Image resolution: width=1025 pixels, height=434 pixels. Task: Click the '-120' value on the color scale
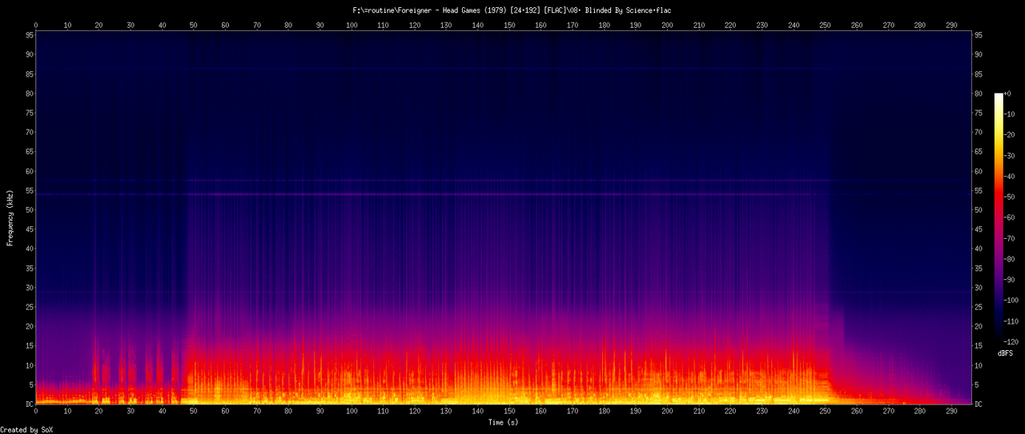(1011, 341)
